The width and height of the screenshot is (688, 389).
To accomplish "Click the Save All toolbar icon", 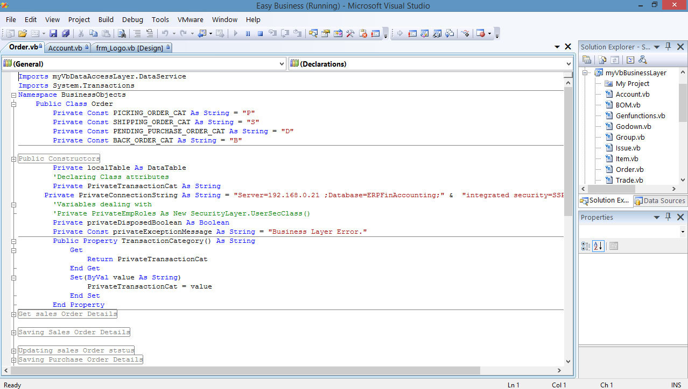I will click(66, 33).
